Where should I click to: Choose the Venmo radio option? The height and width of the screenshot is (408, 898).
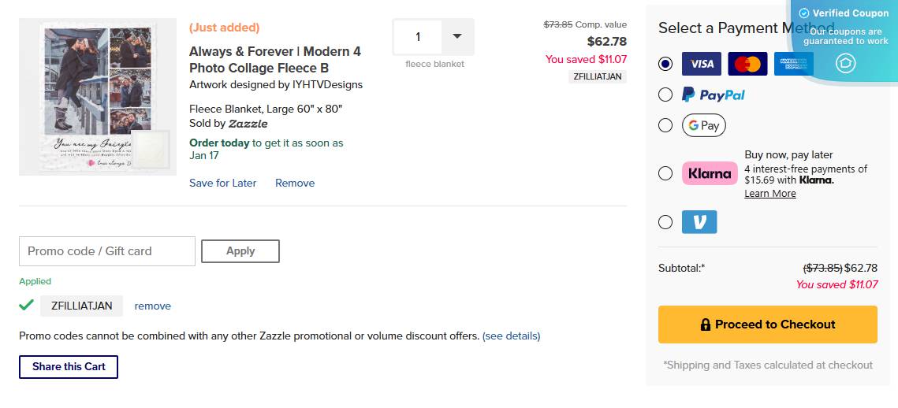tap(665, 222)
